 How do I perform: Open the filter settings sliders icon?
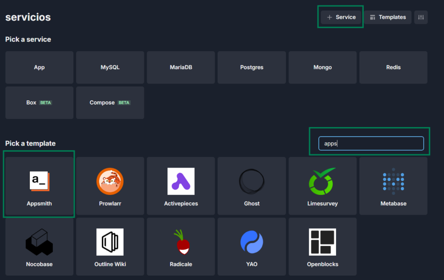pos(421,17)
